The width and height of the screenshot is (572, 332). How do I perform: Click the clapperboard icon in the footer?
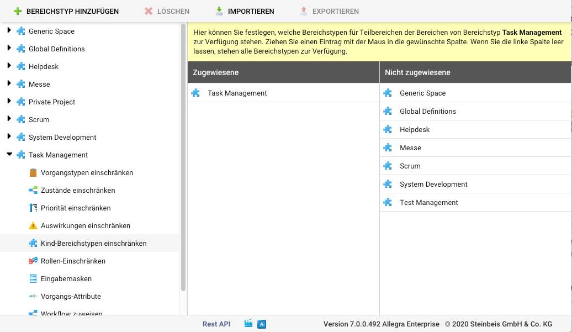pyautogui.click(x=248, y=324)
